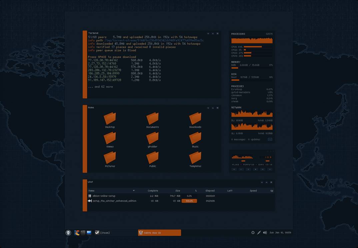The width and height of the screenshot is (358, 248).
Task: Click the uGet window's roll-down chevron
Action: [x=262, y=182]
